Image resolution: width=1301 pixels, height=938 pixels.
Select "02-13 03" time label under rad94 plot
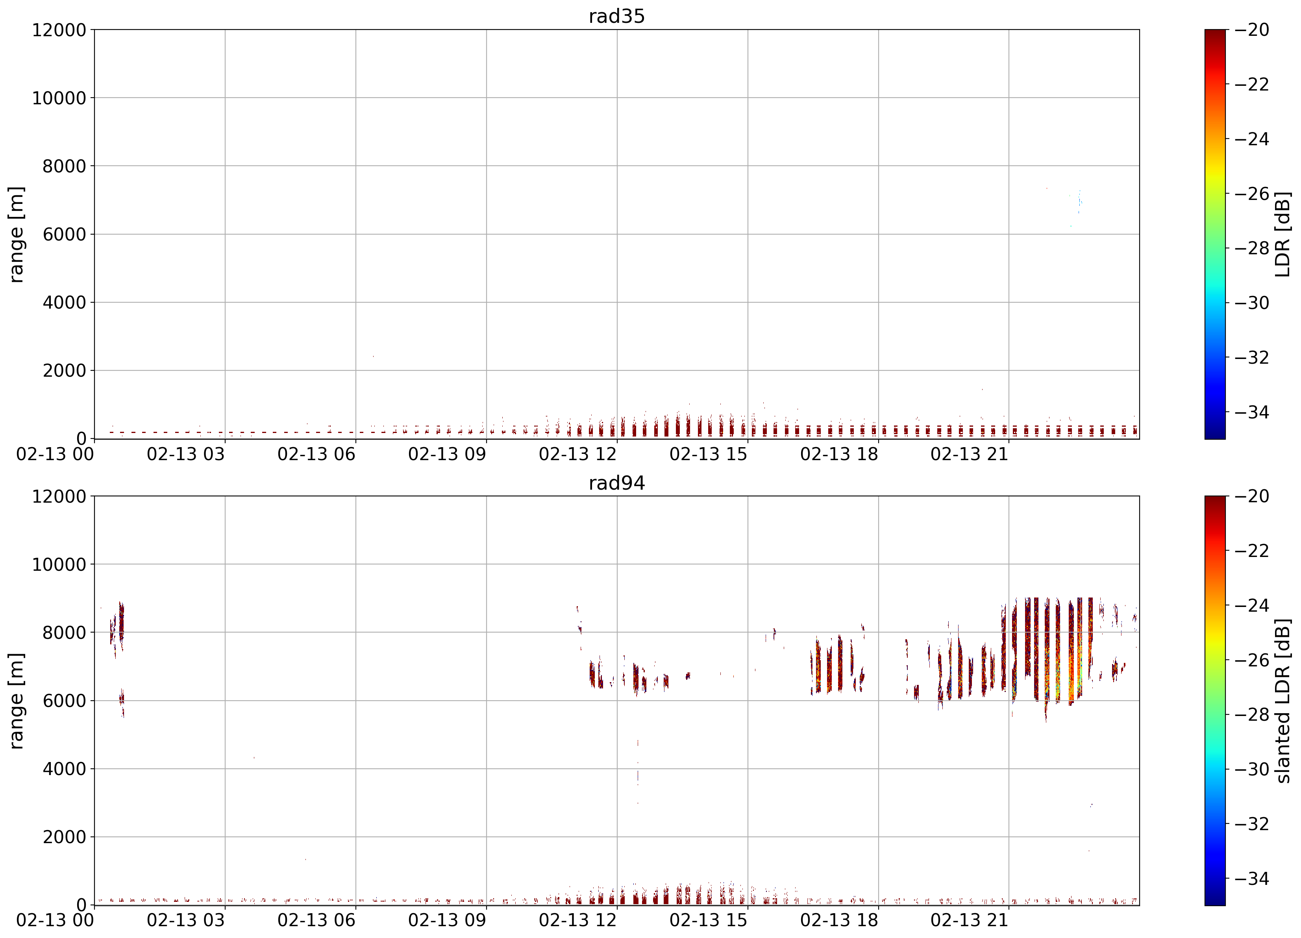click(x=186, y=921)
